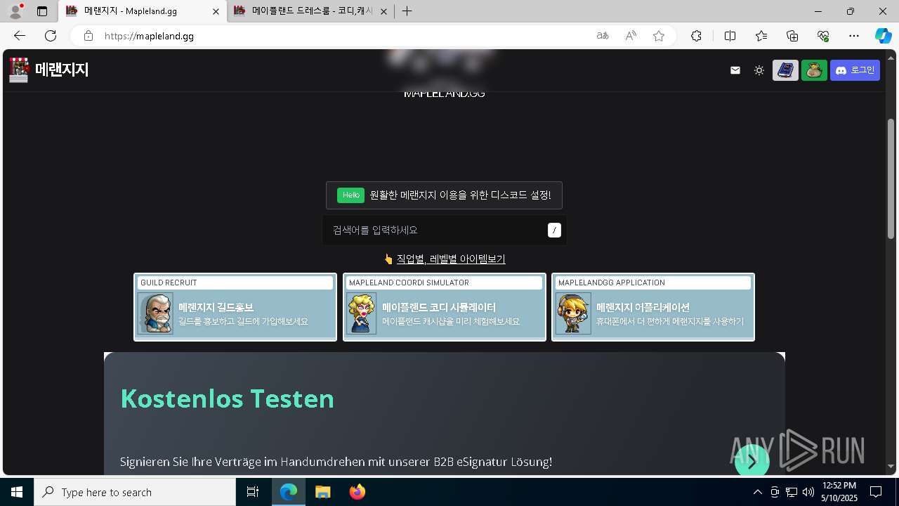The image size is (899, 506).
Task: Click the old man guild character thumbnail
Action: pos(155,313)
